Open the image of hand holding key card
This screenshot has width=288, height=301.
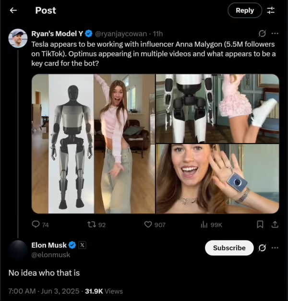[x=217, y=179]
